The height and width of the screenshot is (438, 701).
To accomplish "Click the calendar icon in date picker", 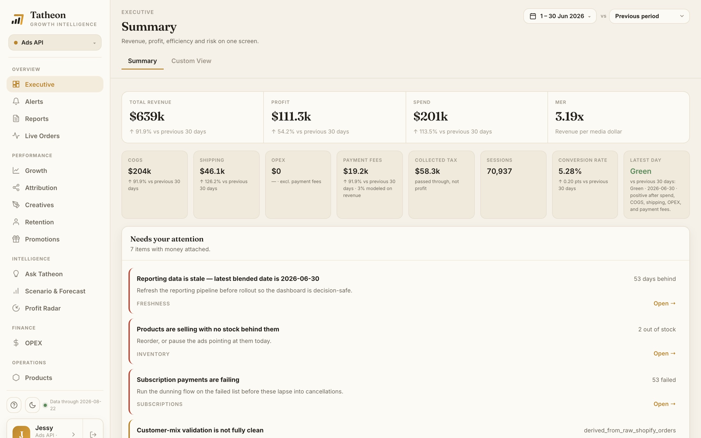I will click(x=533, y=16).
